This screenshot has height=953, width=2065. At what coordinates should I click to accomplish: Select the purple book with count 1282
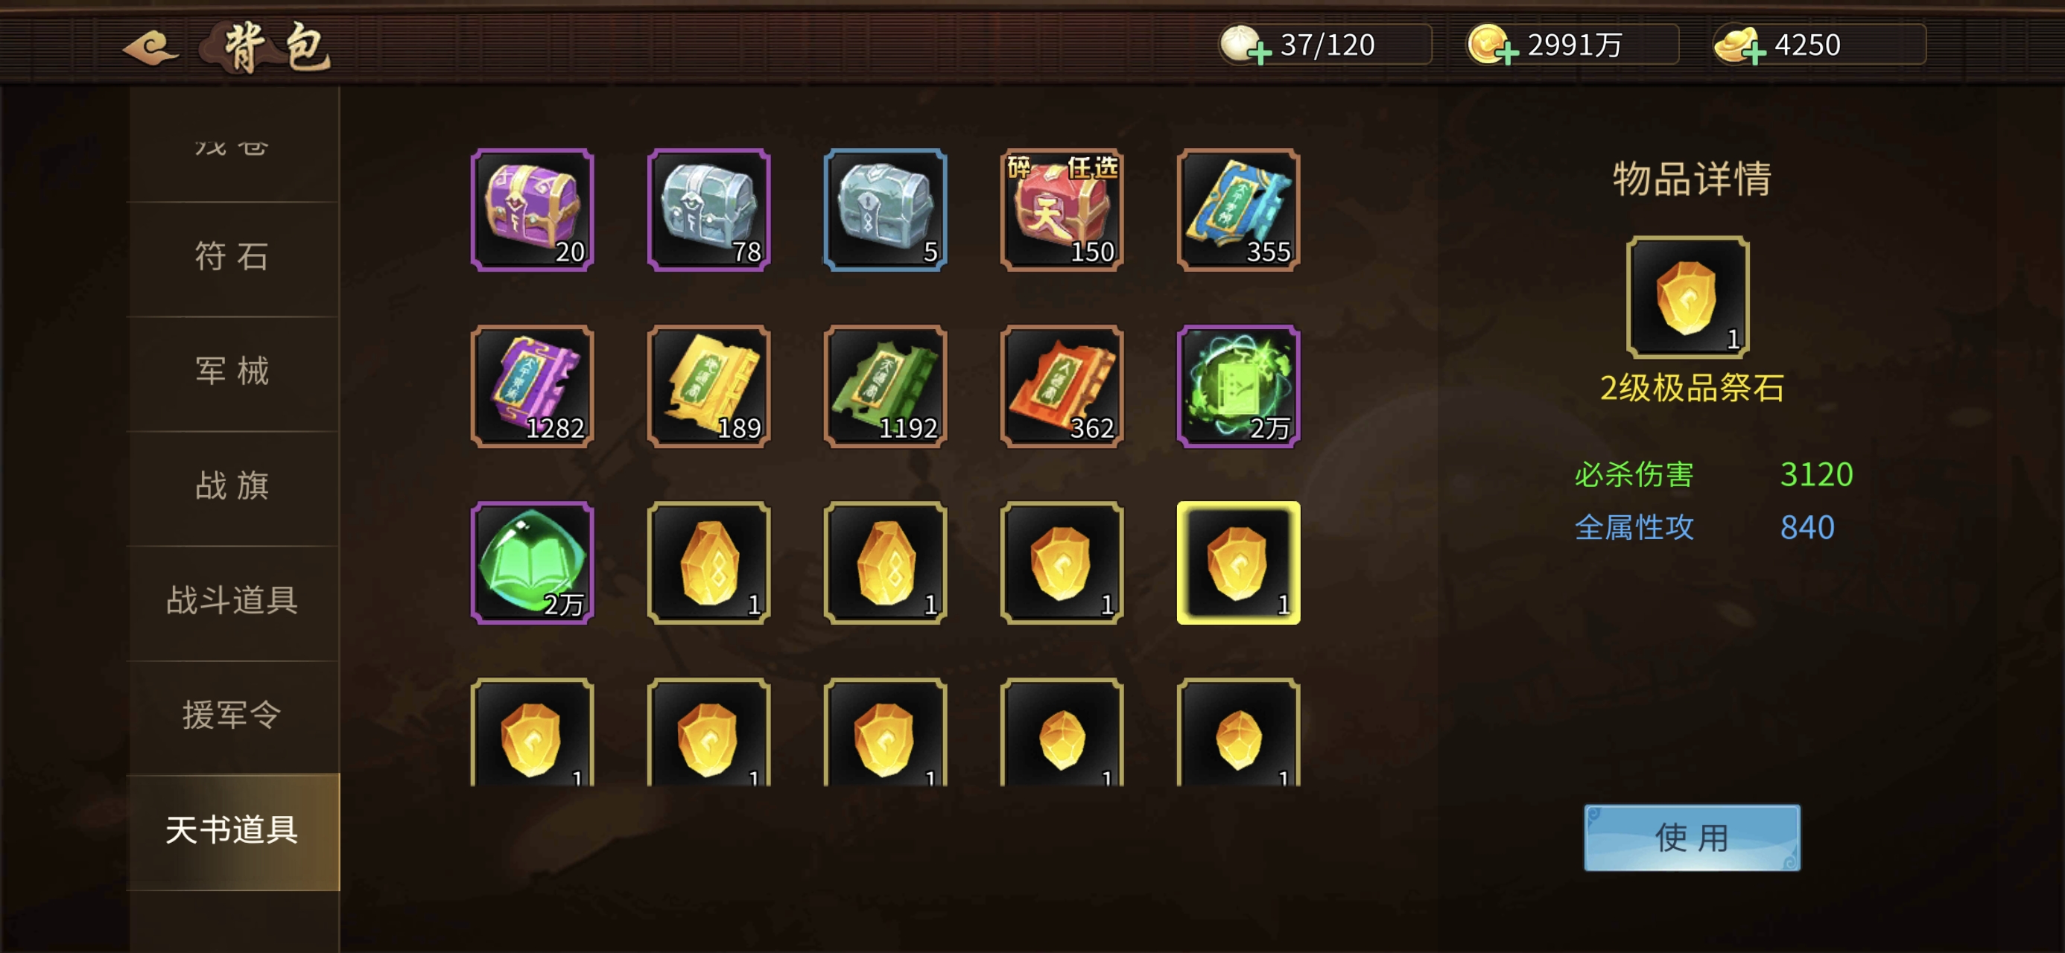coord(533,386)
